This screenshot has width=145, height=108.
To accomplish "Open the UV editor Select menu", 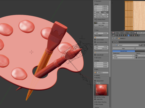I will tap(122, 33).
